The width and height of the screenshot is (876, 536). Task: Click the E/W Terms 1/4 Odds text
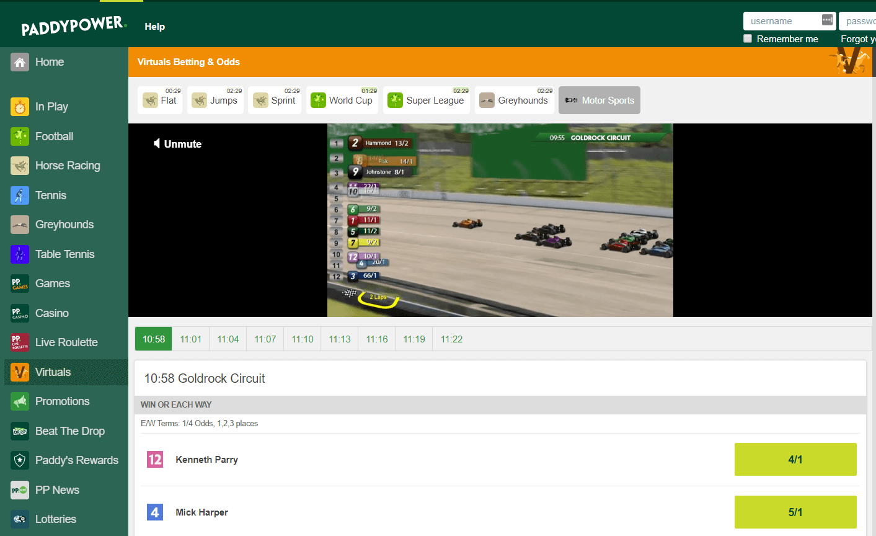tap(200, 424)
